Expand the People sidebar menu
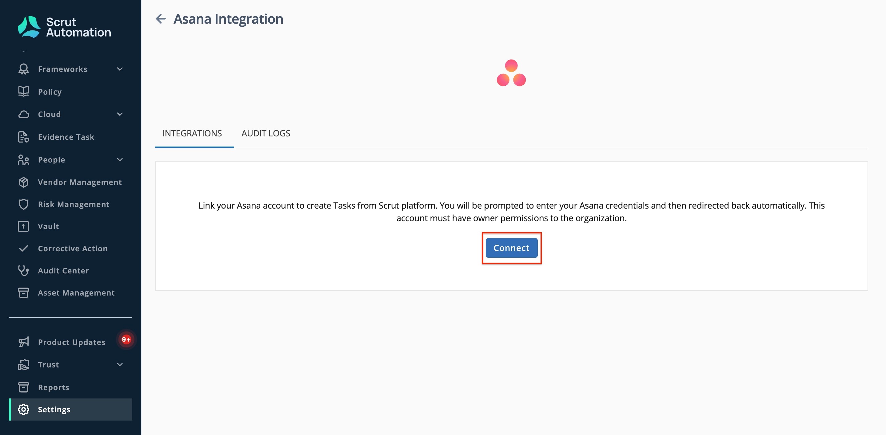Viewport: 886px width, 435px height. coord(119,159)
